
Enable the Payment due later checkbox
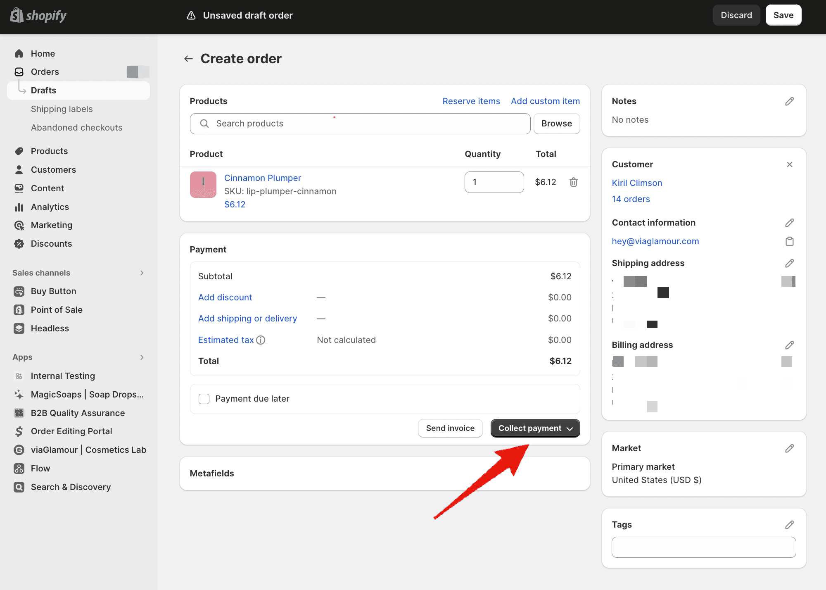tap(204, 398)
